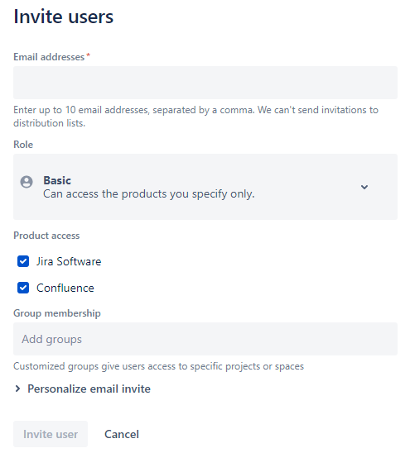Click the checkmark icon next to Jira Software
The height and width of the screenshot is (453, 410).
(x=23, y=261)
